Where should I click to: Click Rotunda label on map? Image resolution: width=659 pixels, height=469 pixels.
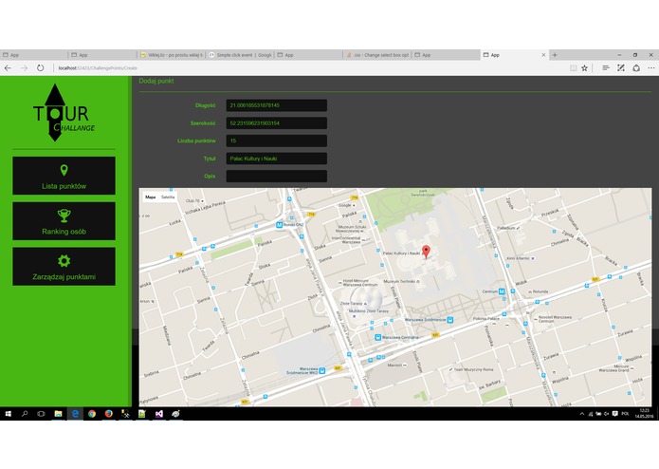click(540, 291)
